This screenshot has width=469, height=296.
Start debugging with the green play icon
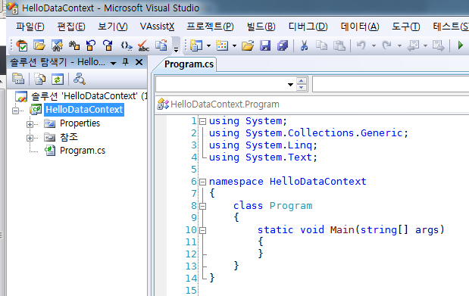[x=461, y=45]
